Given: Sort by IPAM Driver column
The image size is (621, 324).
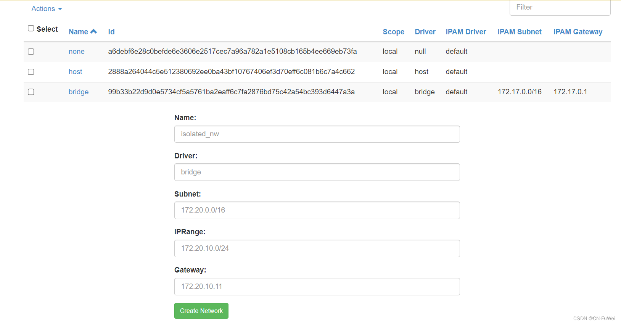Looking at the screenshot, I should coord(466,32).
